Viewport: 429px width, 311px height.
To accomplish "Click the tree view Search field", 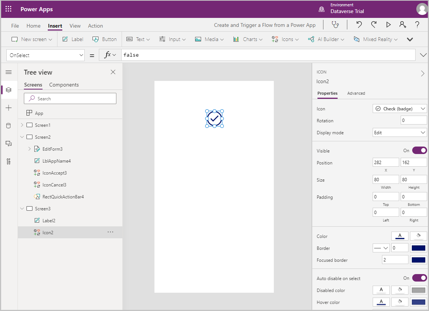I will pyautogui.click(x=70, y=98).
